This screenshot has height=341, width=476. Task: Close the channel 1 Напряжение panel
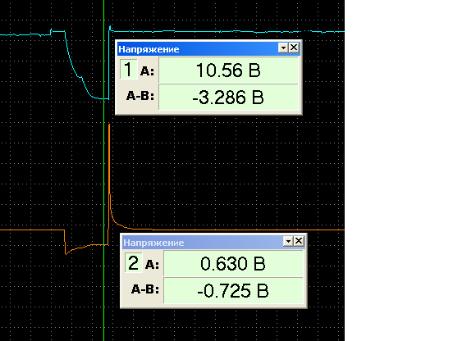tap(294, 48)
